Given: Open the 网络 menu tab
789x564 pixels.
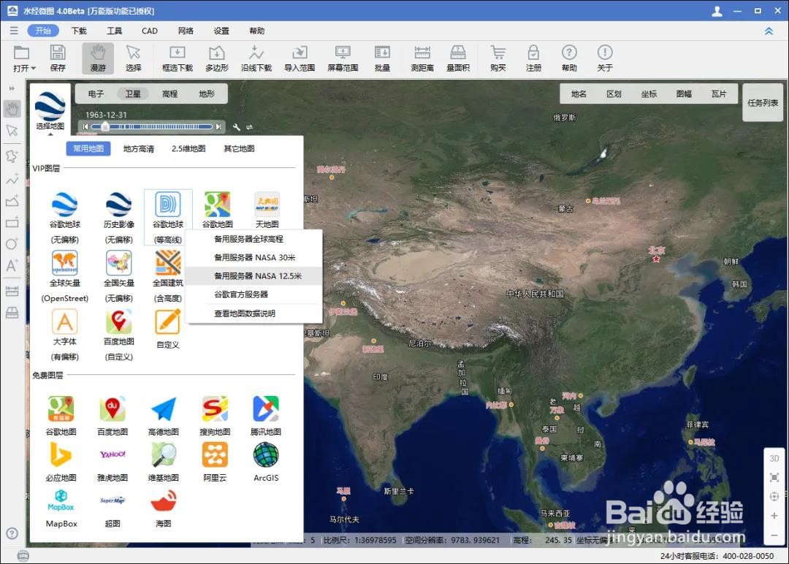Looking at the screenshot, I should click(186, 31).
